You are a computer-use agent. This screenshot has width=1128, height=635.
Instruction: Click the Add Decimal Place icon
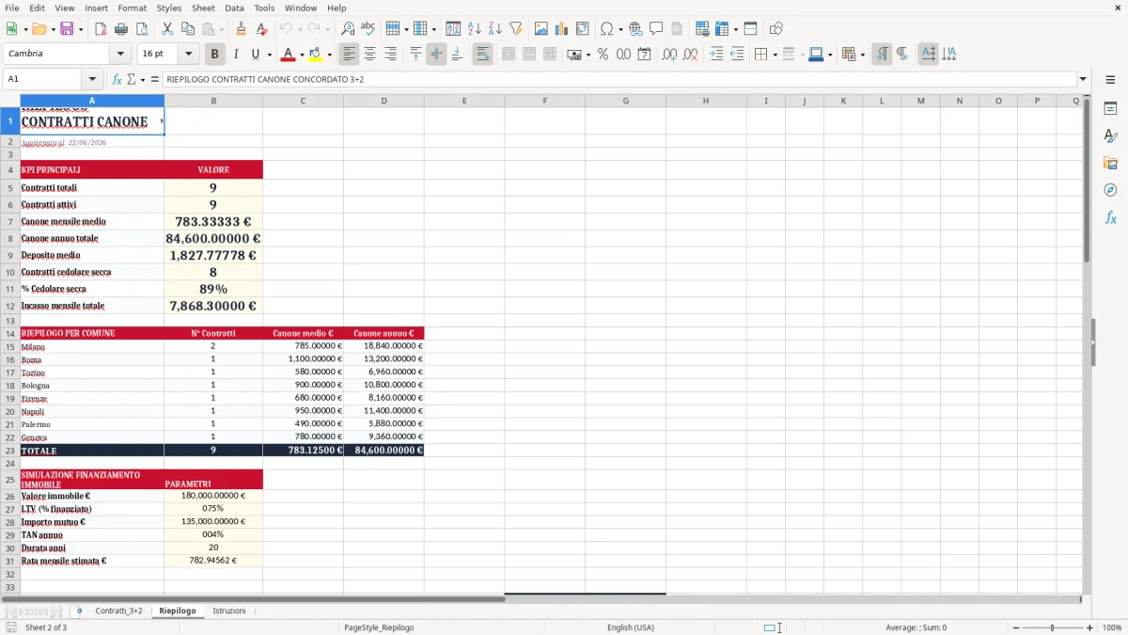point(670,55)
